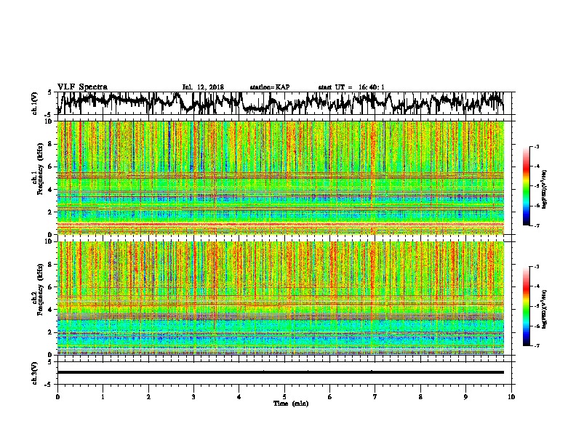Click the ch.1 spectrogram color scale bar
Image resolution: width=576 pixels, height=445 pixels.
coord(526,186)
